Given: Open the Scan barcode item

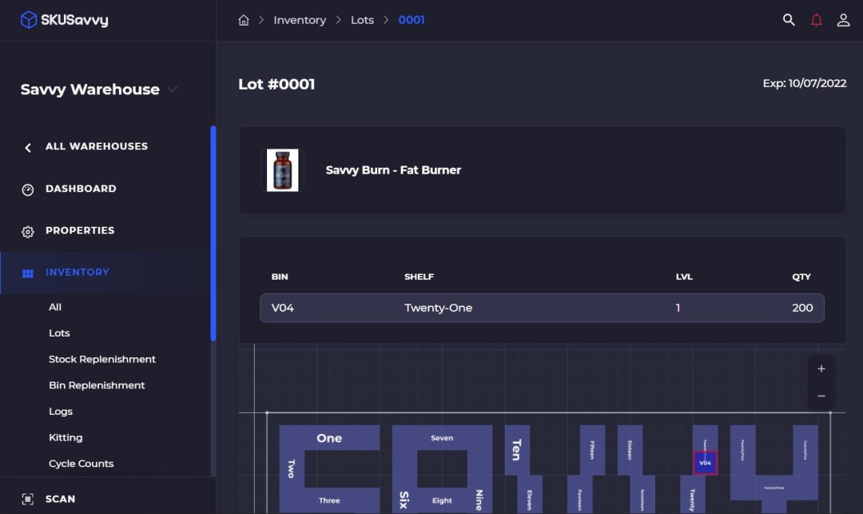Looking at the screenshot, I should click(49, 499).
